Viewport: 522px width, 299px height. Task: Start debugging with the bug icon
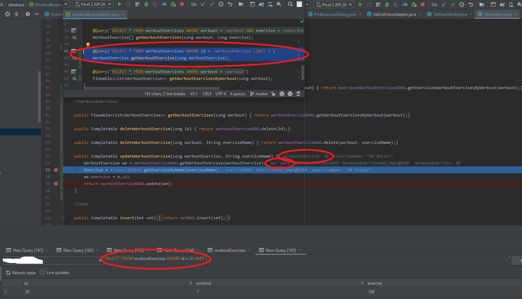146,5
